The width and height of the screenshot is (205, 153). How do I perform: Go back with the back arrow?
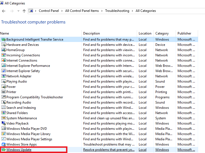point(4,11)
